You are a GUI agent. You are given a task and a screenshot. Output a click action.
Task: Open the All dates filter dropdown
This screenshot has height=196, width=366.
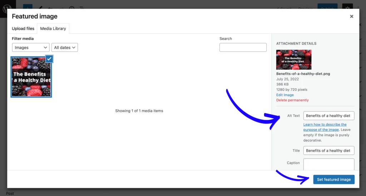click(x=65, y=47)
